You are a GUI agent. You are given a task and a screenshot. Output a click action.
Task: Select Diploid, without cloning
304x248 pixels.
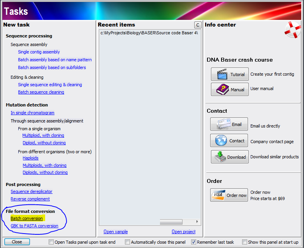pyautogui.click(x=44, y=143)
